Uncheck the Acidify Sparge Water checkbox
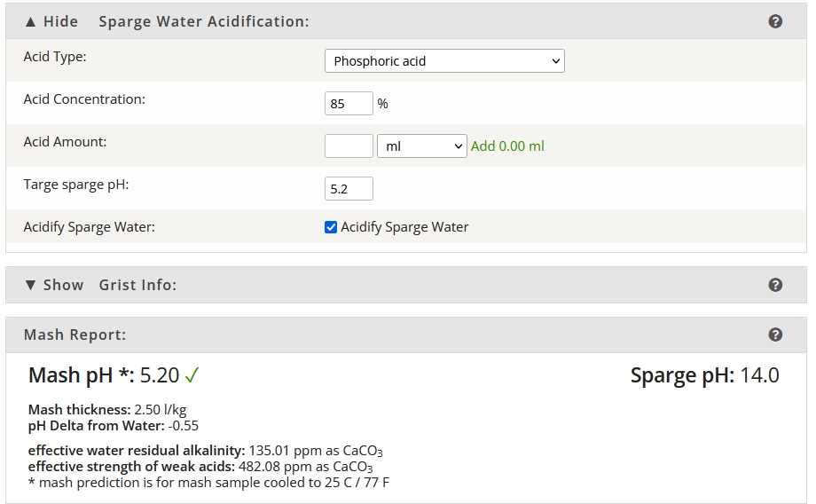The height and width of the screenshot is (504, 816). click(331, 227)
